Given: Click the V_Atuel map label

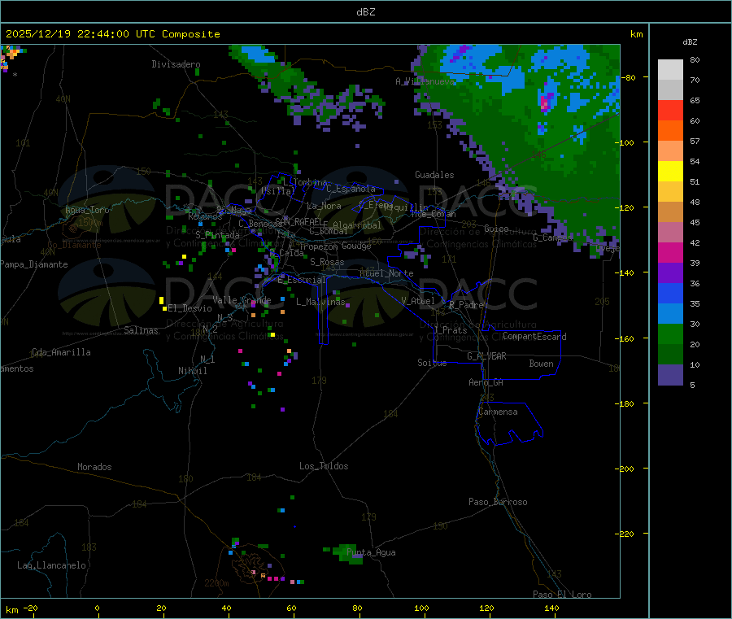Looking at the screenshot, I should tap(418, 301).
